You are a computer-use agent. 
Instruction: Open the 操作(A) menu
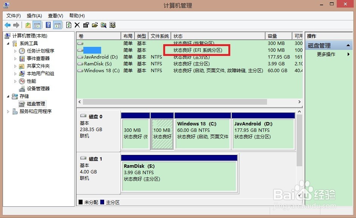[x=34, y=15]
